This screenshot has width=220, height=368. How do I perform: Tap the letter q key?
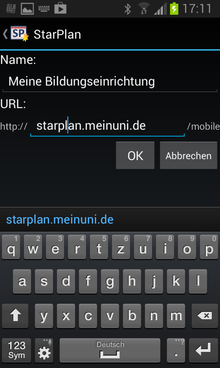[x=11, y=247]
